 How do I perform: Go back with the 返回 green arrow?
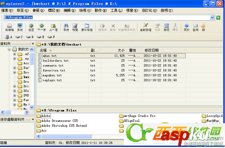pyautogui.click(x=31, y=27)
